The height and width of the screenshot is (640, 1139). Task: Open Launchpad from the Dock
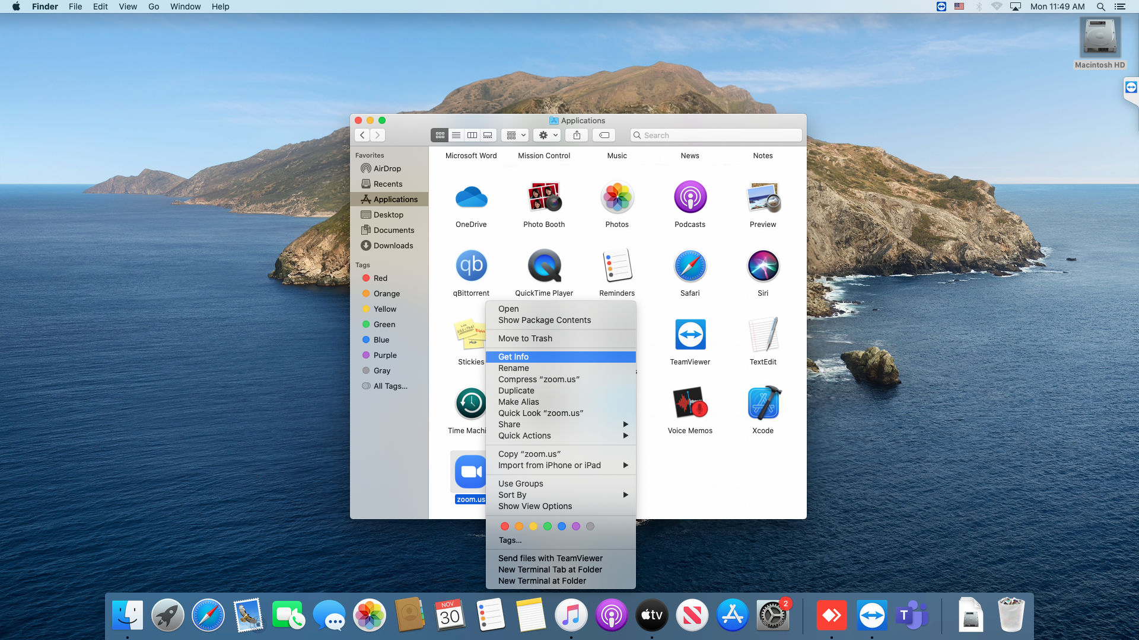[x=168, y=616]
